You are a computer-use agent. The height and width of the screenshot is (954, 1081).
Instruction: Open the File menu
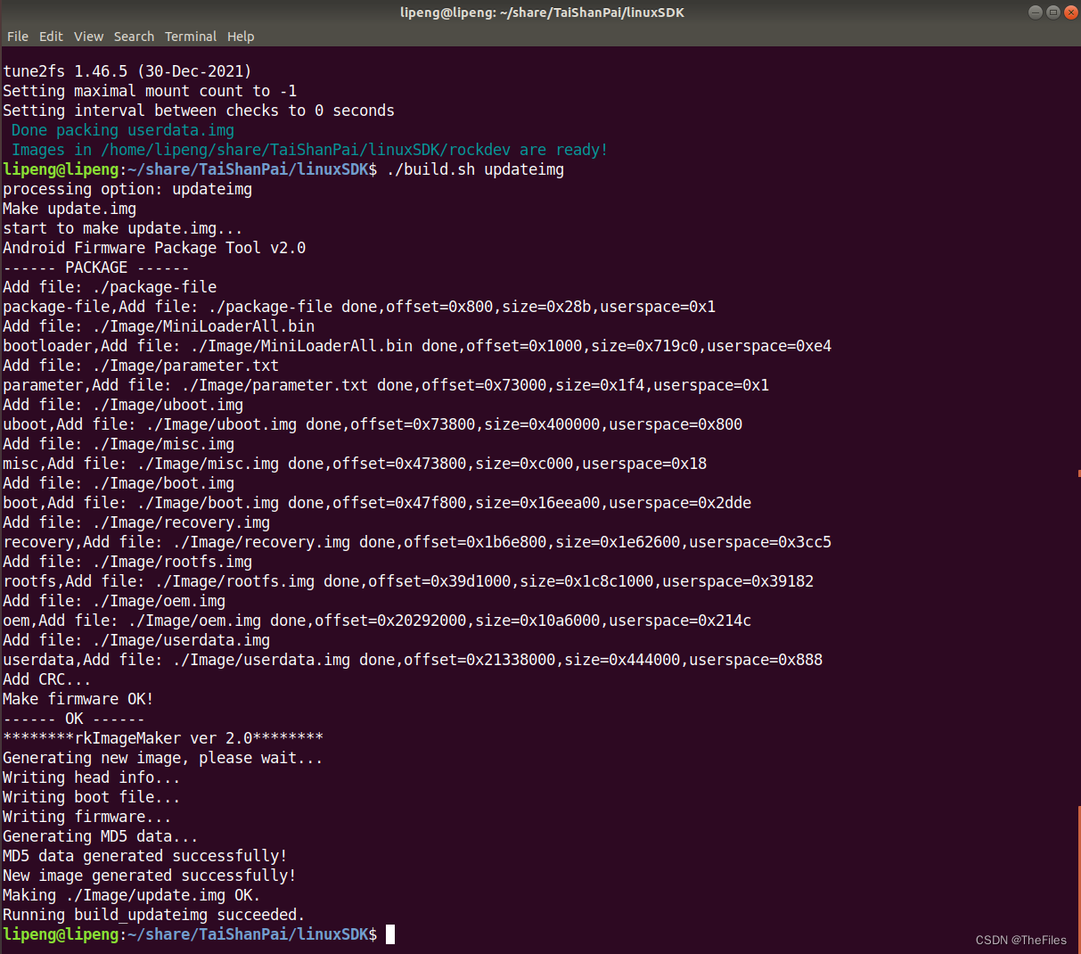coord(18,37)
